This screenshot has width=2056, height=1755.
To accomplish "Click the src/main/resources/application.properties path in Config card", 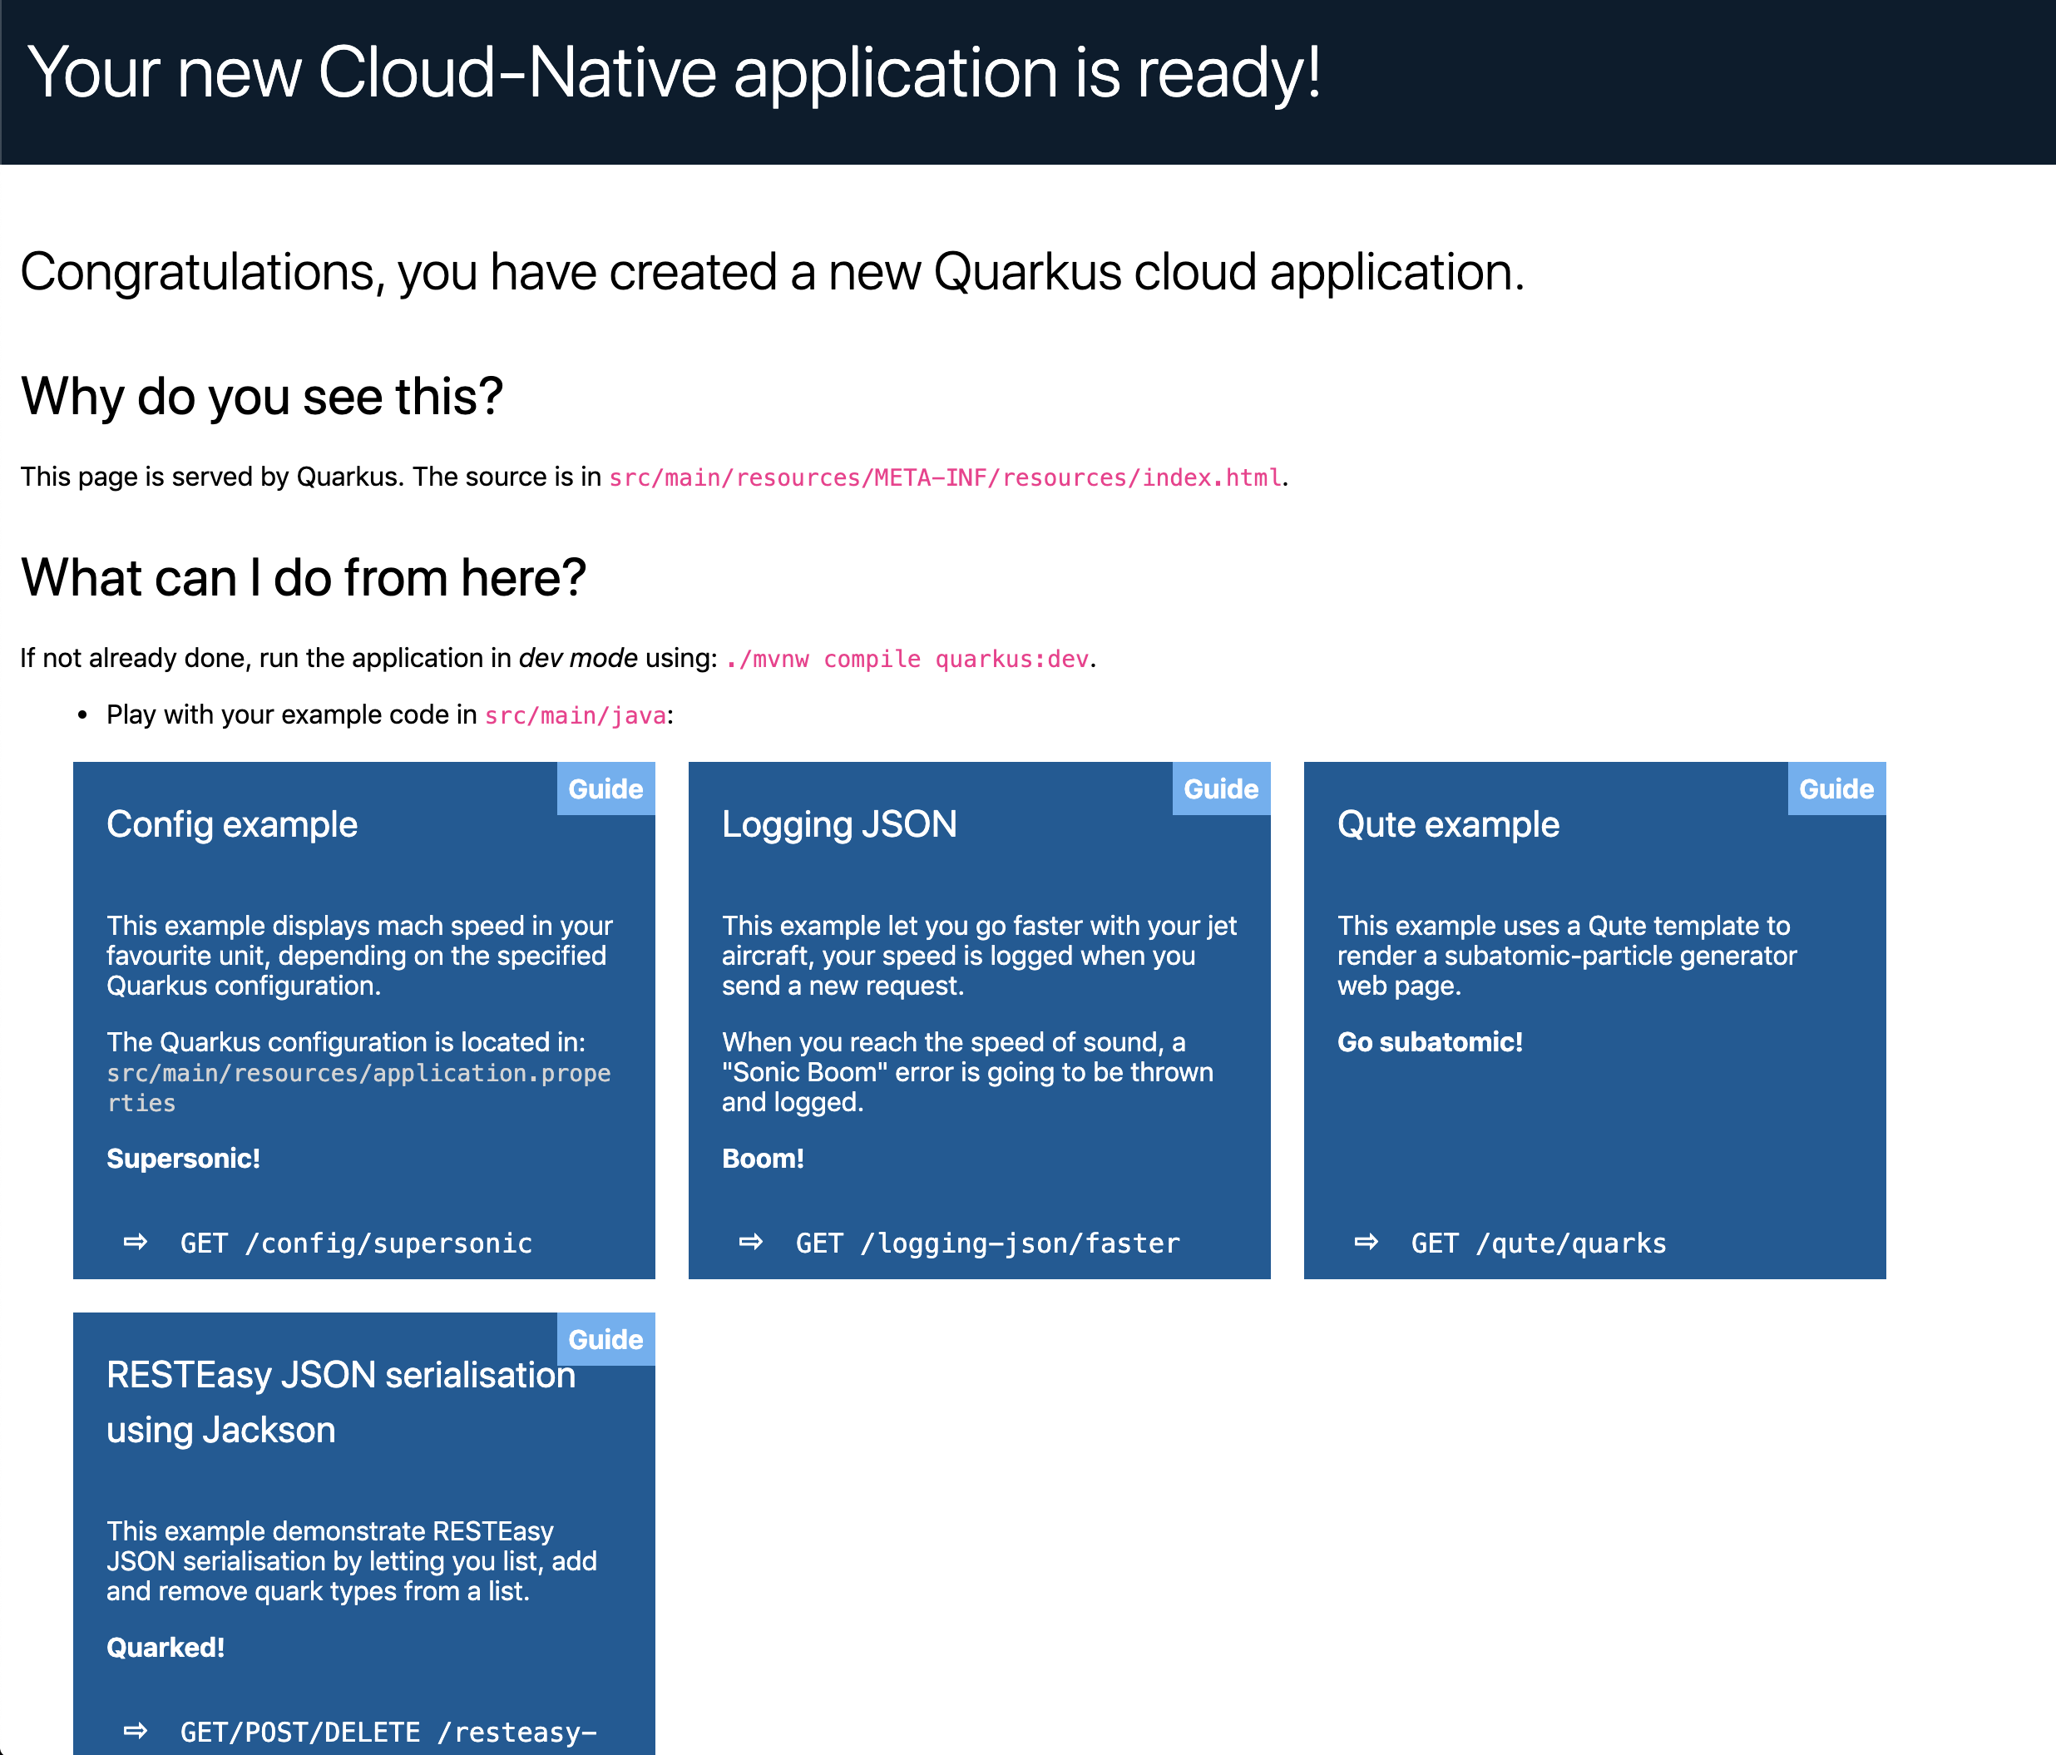I will [x=358, y=1087].
